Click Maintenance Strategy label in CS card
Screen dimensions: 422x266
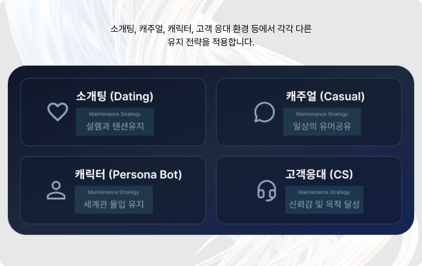[x=324, y=192]
